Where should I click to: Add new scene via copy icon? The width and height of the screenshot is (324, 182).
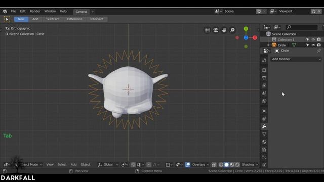tap(259, 11)
